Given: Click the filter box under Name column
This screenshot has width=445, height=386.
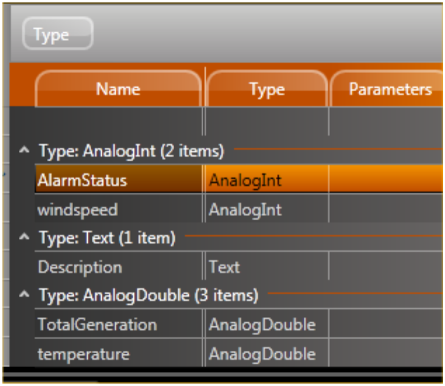Looking at the screenshot, I should coord(119,122).
